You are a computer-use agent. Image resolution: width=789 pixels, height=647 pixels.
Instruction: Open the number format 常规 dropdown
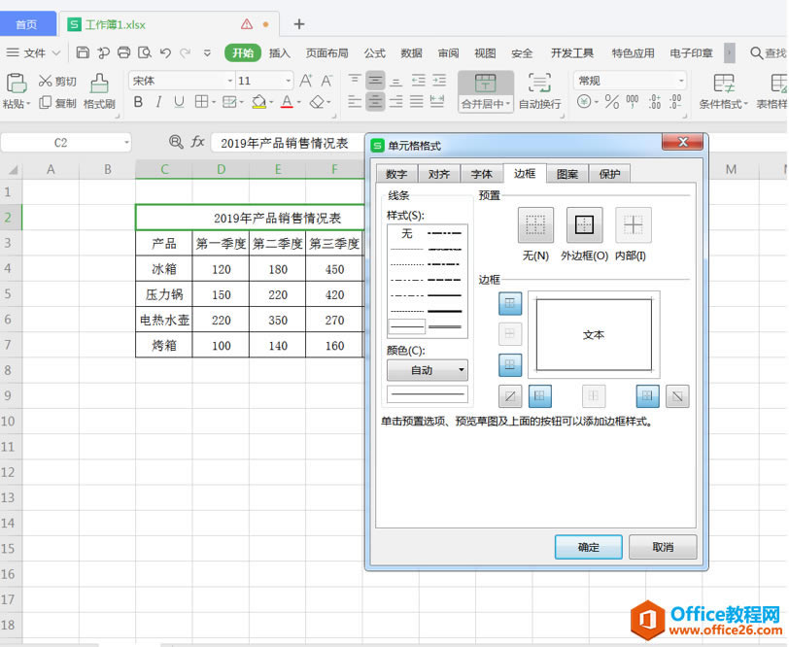[x=681, y=81]
